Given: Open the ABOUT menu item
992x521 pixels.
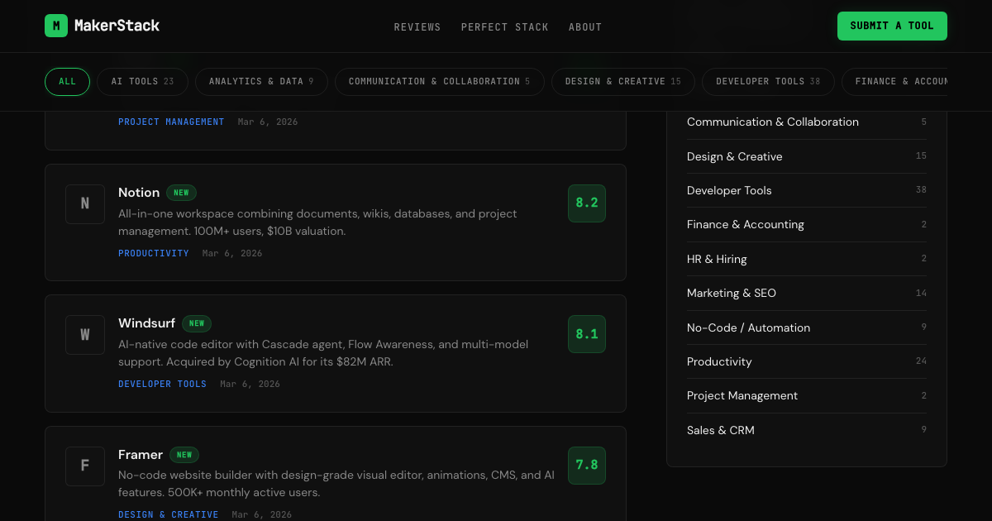Looking at the screenshot, I should point(585,26).
